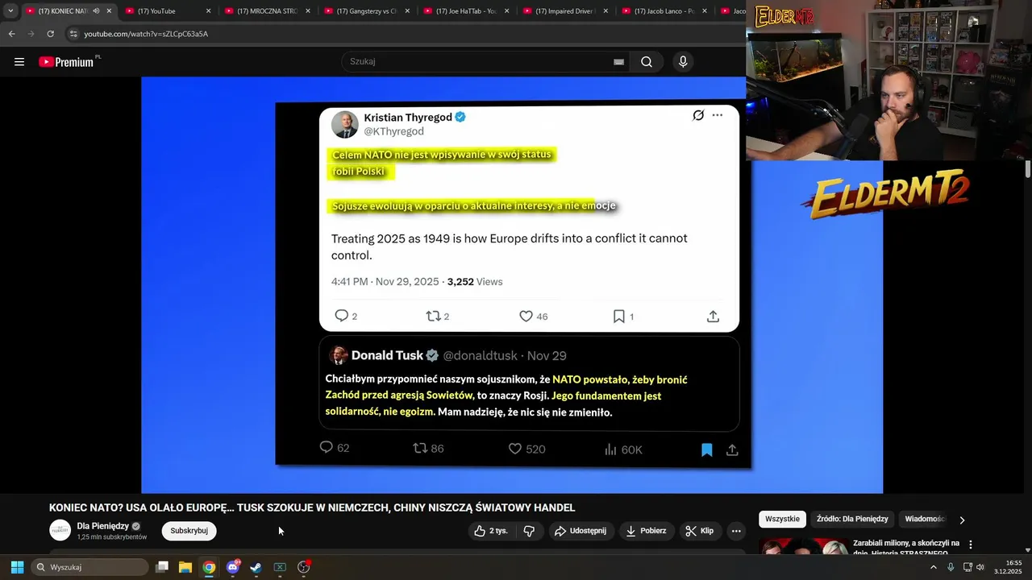Go back with the browser back arrow

[11, 34]
